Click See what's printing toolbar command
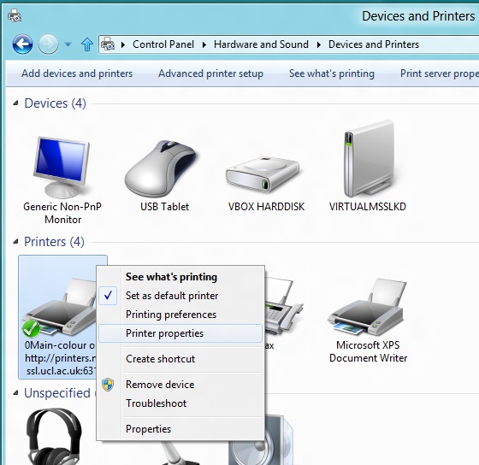479x465 pixels. point(332,74)
